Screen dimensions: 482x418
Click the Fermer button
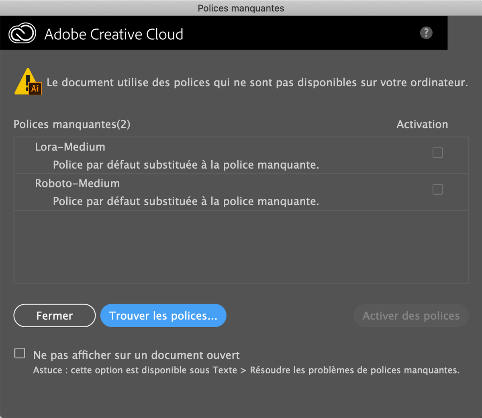click(x=55, y=316)
